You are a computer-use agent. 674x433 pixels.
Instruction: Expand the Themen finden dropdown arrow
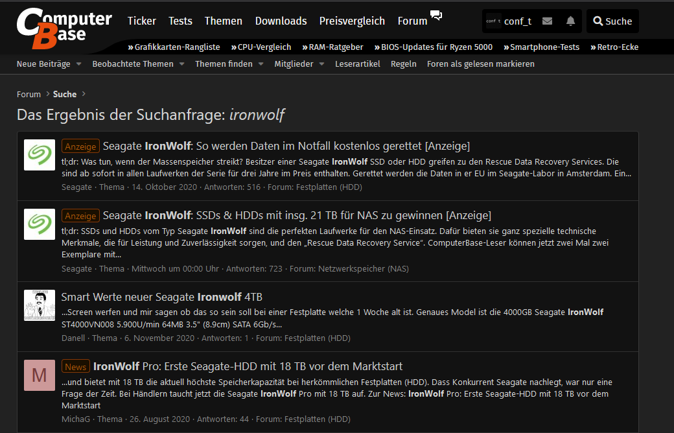pyautogui.click(x=261, y=64)
